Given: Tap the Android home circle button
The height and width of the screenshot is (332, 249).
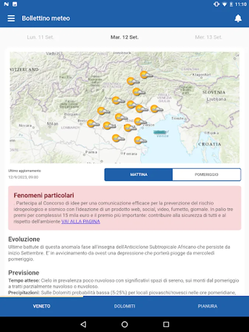Looking at the screenshot, I should (x=125, y=324).
